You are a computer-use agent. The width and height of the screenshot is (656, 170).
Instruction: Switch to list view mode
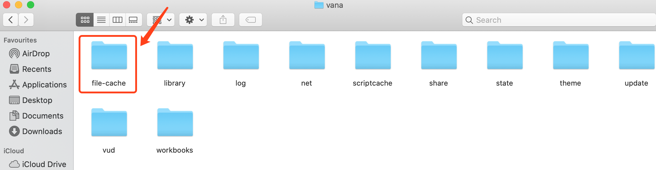(101, 20)
